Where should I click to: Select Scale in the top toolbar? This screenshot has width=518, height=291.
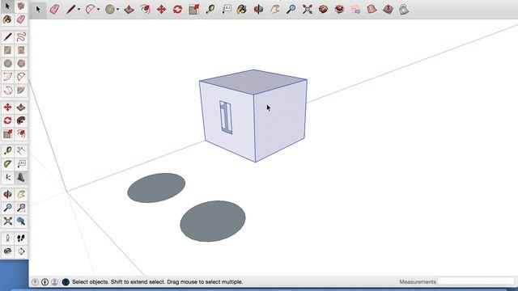[x=194, y=9]
